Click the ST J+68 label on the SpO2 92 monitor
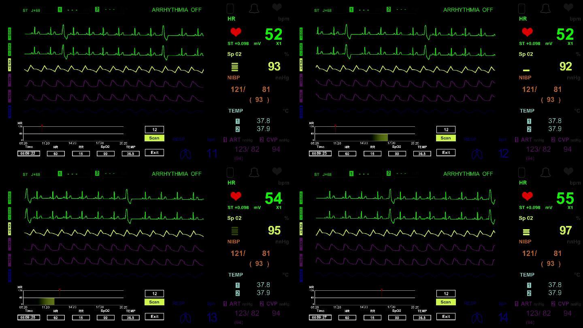The width and height of the screenshot is (583, 328). (x=323, y=10)
